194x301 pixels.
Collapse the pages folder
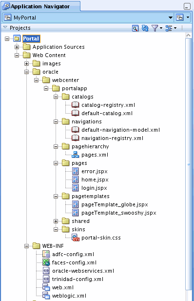56,163
